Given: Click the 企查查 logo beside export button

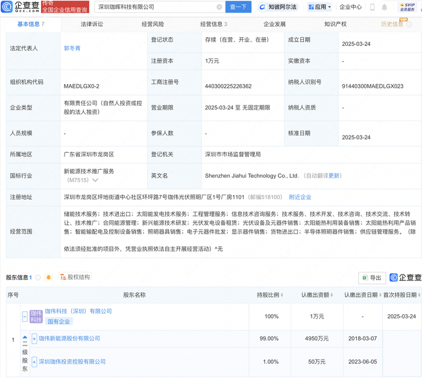Looking at the screenshot, I should tap(405, 277).
